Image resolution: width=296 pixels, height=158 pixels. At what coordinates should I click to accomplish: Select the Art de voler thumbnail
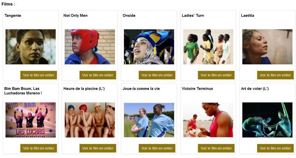point(267,120)
